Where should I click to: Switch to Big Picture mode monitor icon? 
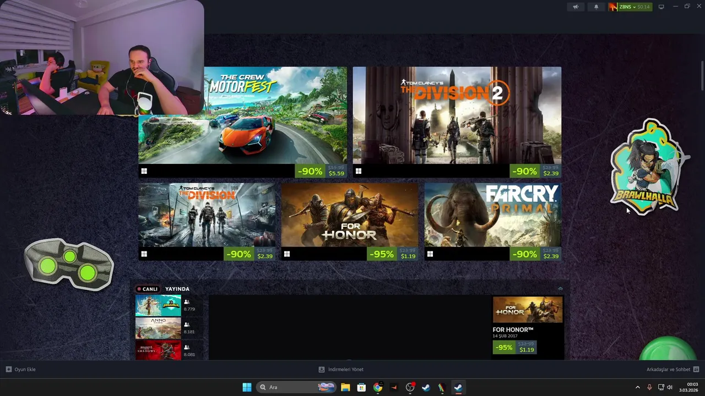(661, 7)
